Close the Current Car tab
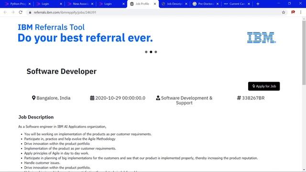Screen dimensions: 306x172 click(x=249, y=4)
